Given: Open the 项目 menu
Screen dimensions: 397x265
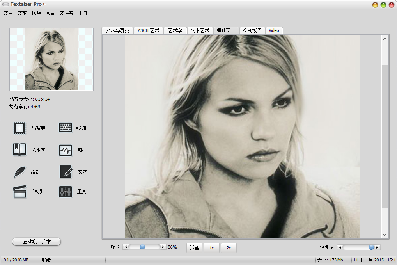Looking at the screenshot, I should (x=50, y=13).
